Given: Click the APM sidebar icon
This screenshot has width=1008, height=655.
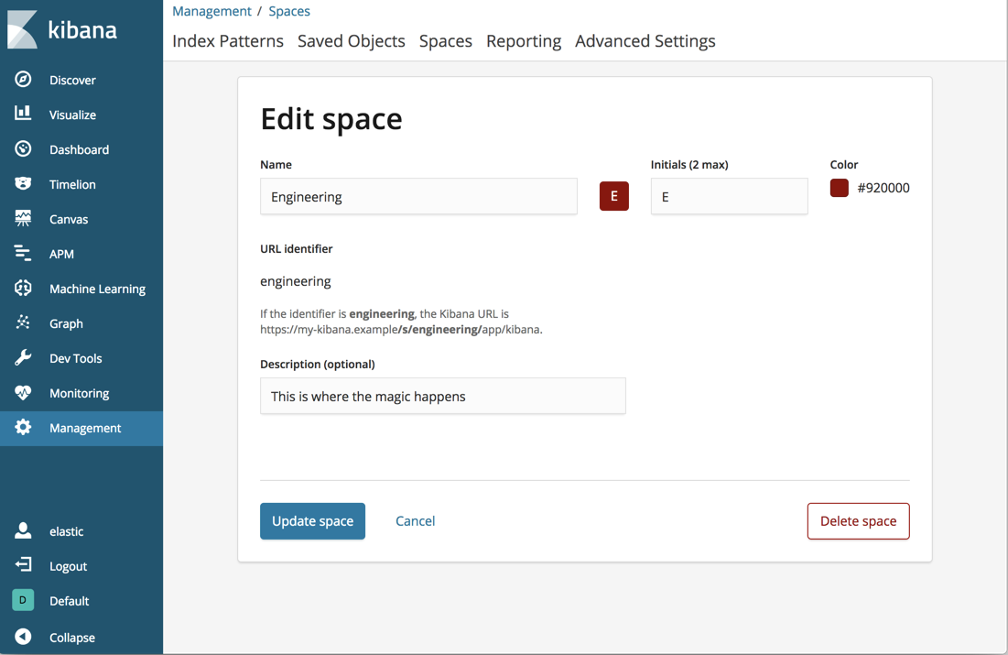Looking at the screenshot, I should [23, 254].
